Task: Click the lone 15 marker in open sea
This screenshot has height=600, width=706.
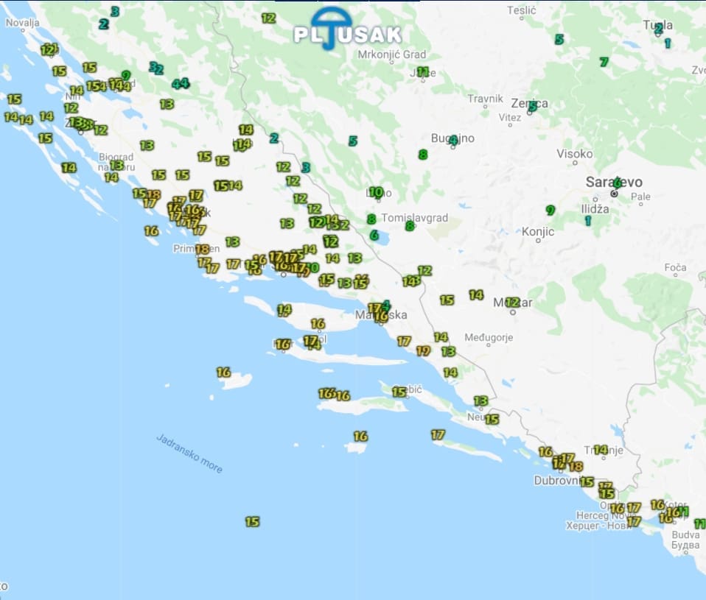Action: [252, 522]
